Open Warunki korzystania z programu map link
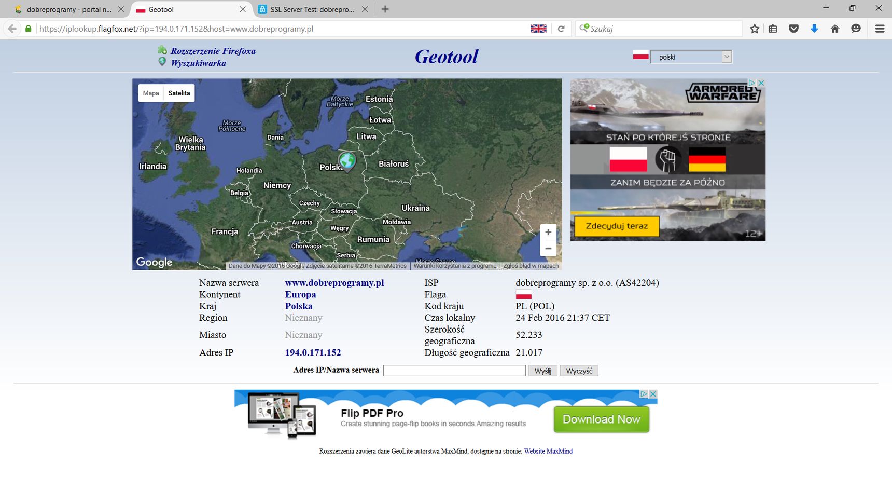Image resolution: width=892 pixels, height=478 pixels. (x=455, y=266)
